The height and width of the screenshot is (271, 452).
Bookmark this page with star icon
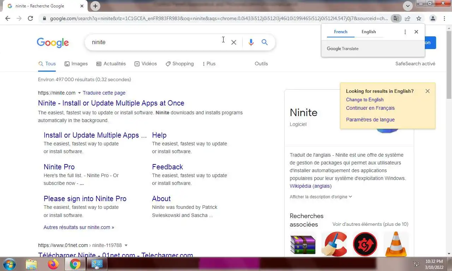[x=419, y=18]
